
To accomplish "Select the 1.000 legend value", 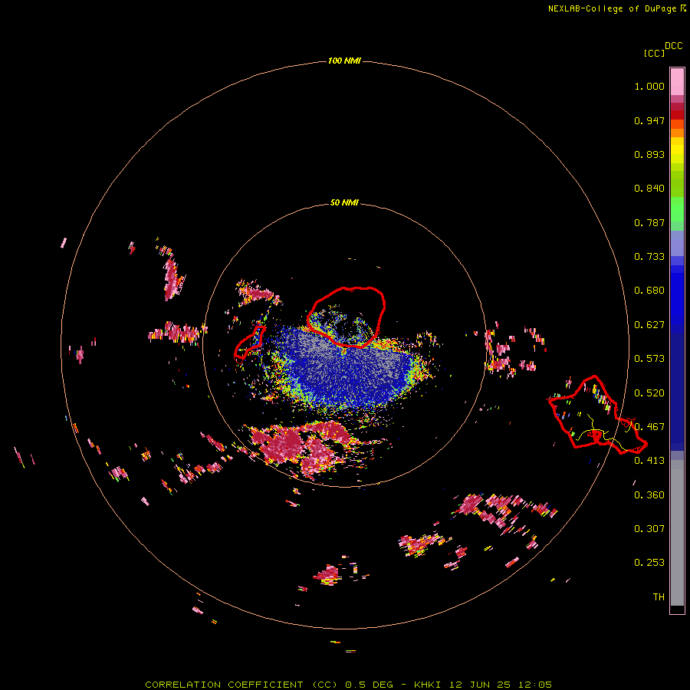I will [x=649, y=86].
